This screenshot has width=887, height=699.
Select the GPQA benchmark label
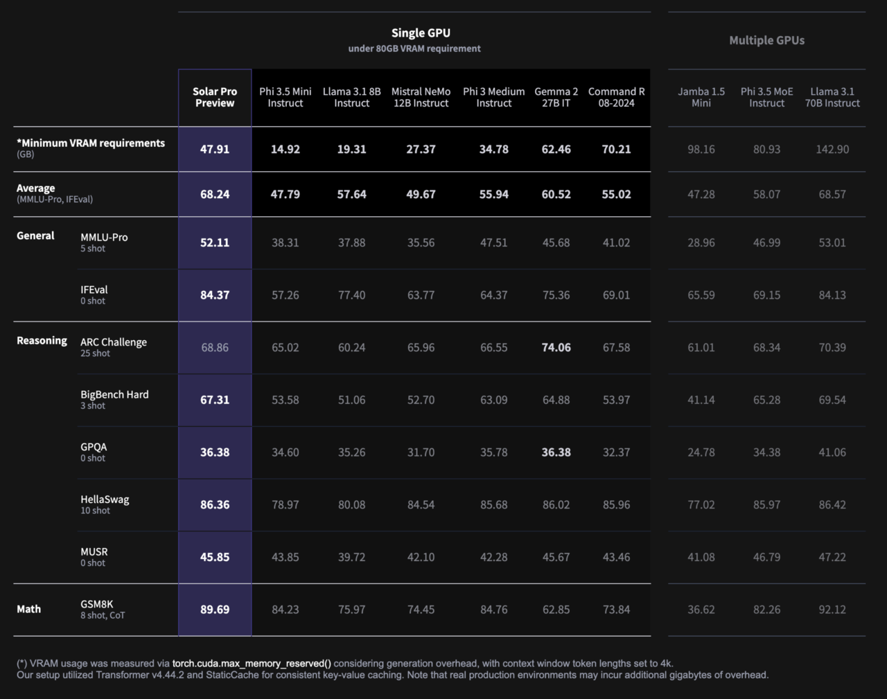tap(94, 447)
